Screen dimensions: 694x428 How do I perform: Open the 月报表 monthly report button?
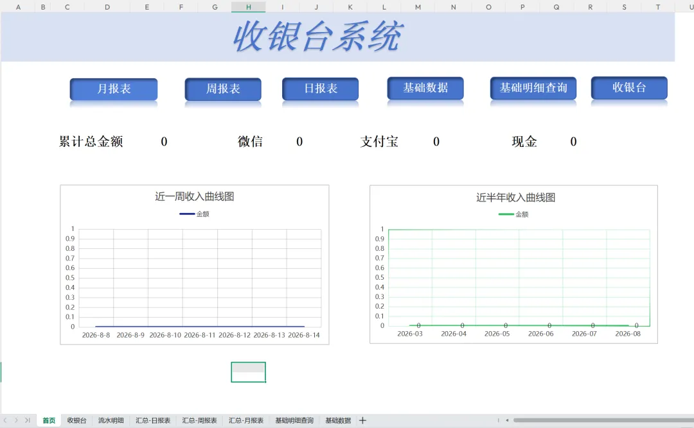coord(114,89)
